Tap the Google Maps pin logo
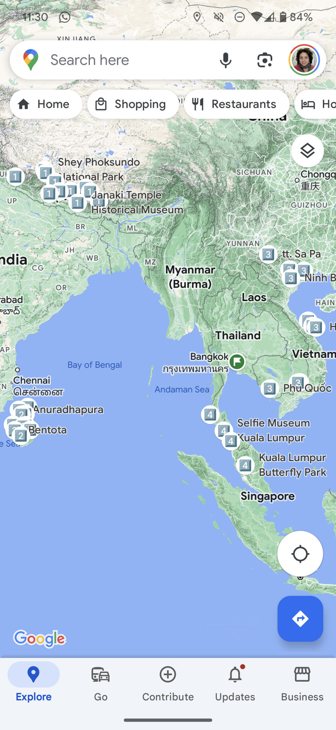 tap(31, 60)
